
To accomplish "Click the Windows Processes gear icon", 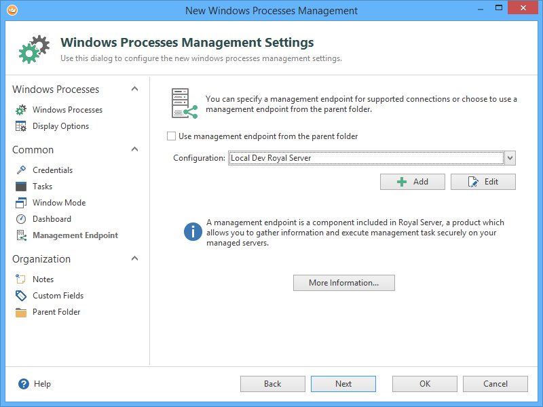I will click(21, 110).
